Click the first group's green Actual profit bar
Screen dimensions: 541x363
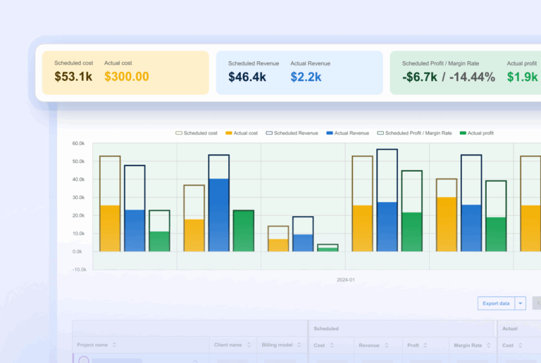pos(159,241)
